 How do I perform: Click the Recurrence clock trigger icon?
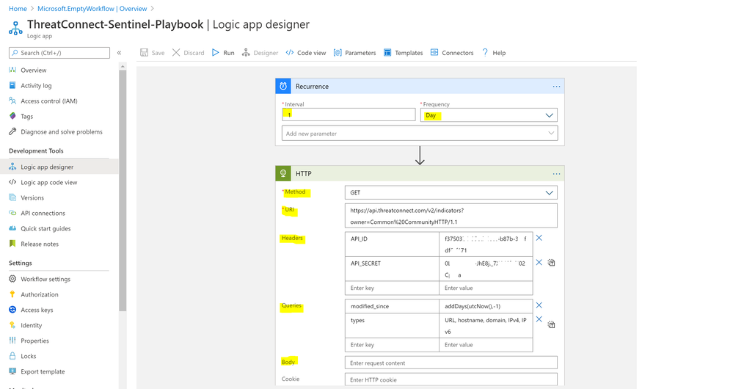[283, 87]
